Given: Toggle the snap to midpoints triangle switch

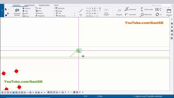Looking at the screenshot, I should [57, 92].
